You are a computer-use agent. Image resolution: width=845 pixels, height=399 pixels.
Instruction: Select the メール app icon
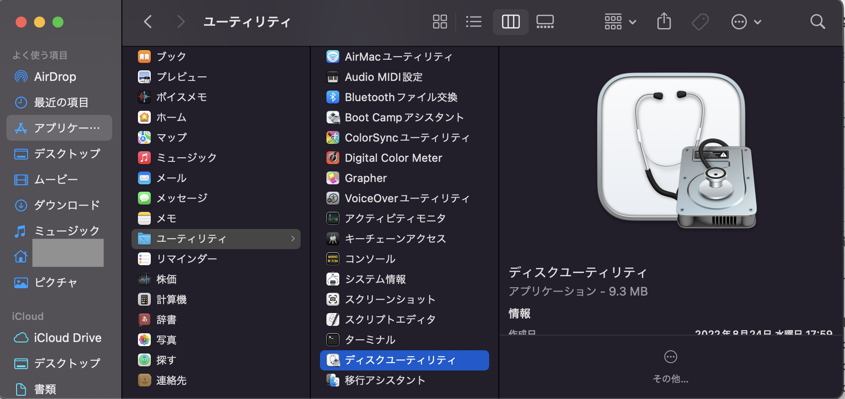144,178
